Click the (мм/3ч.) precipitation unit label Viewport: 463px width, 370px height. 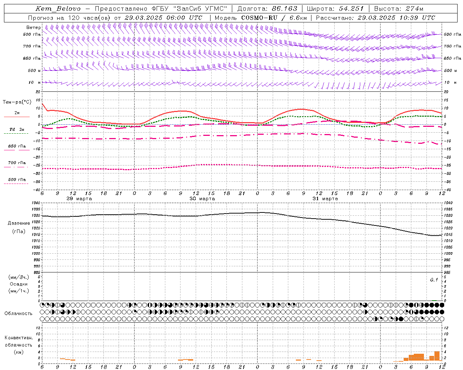pos(19,277)
